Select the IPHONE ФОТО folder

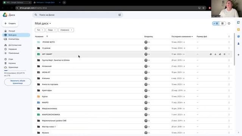point(133,42)
